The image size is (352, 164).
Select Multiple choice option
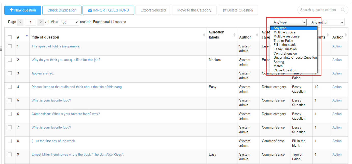(294, 32)
